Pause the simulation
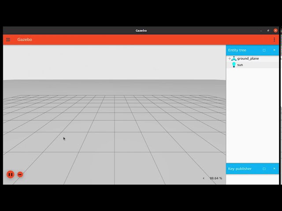282x211 pixels. (11, 175)
